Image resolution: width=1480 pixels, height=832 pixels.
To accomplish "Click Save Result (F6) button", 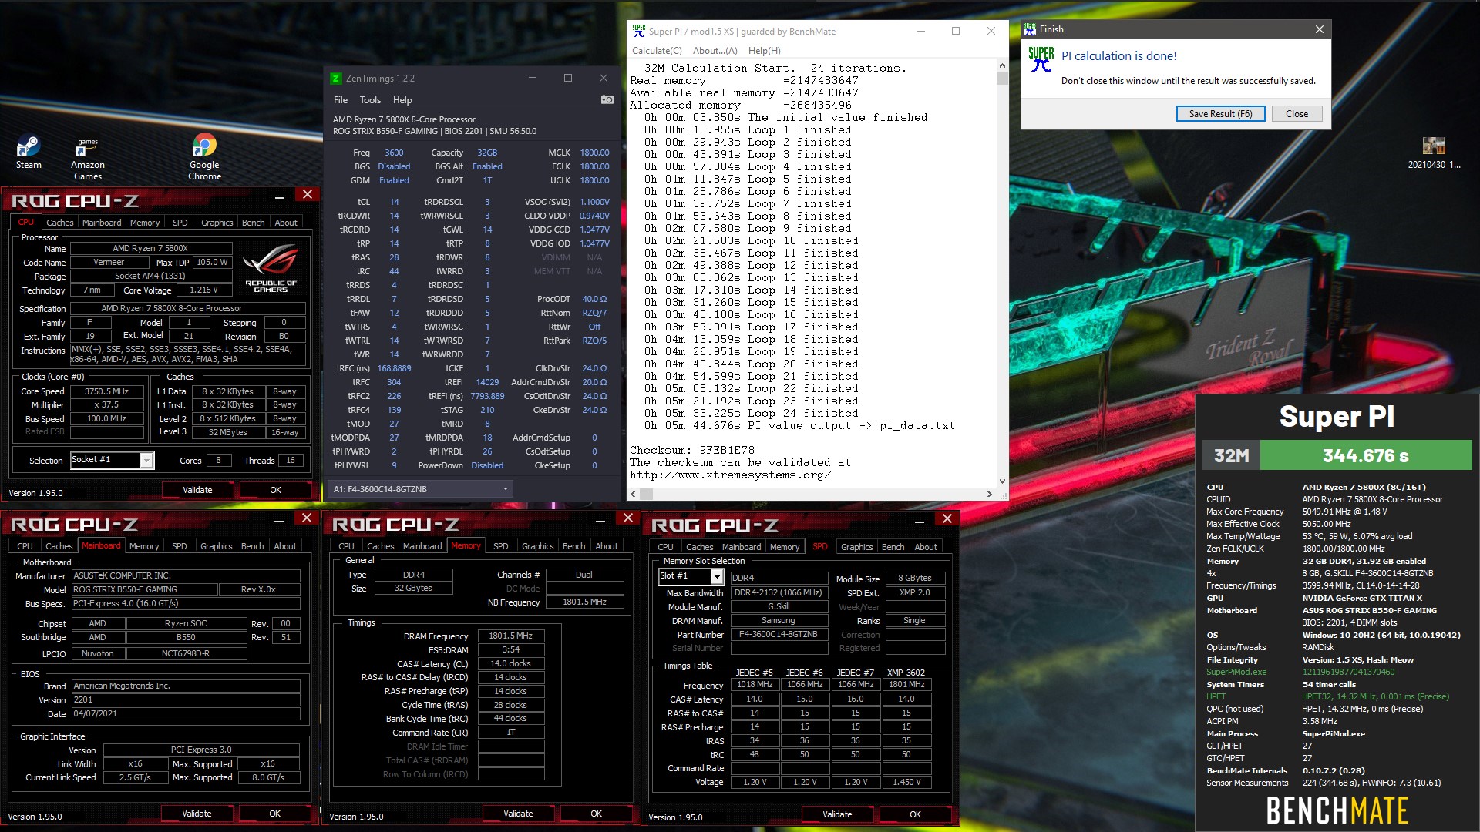I will [1220, 114].
